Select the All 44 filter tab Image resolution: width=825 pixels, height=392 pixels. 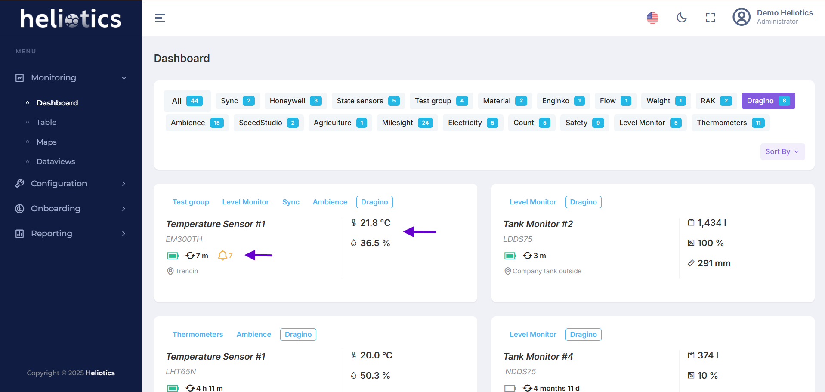click(x=187, y=101)
